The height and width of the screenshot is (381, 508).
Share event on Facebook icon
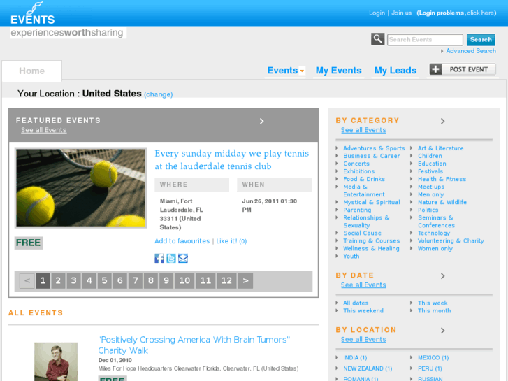(x=159, y=259)
